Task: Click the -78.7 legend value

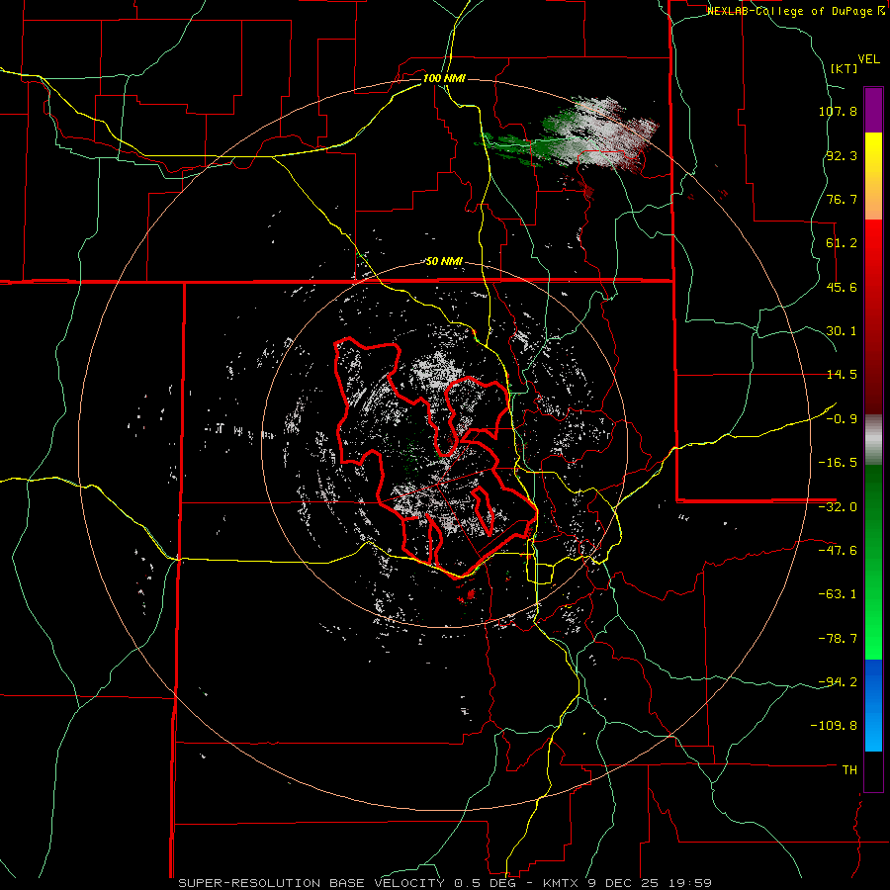Action: pyautogui.click(x=838, y=639)
